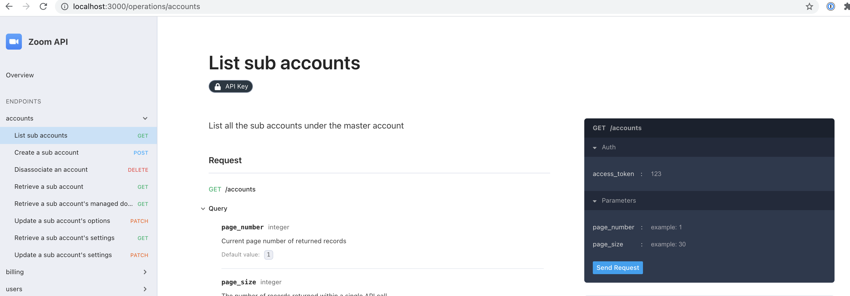Click the default value badge showing 1

(268, 254)
